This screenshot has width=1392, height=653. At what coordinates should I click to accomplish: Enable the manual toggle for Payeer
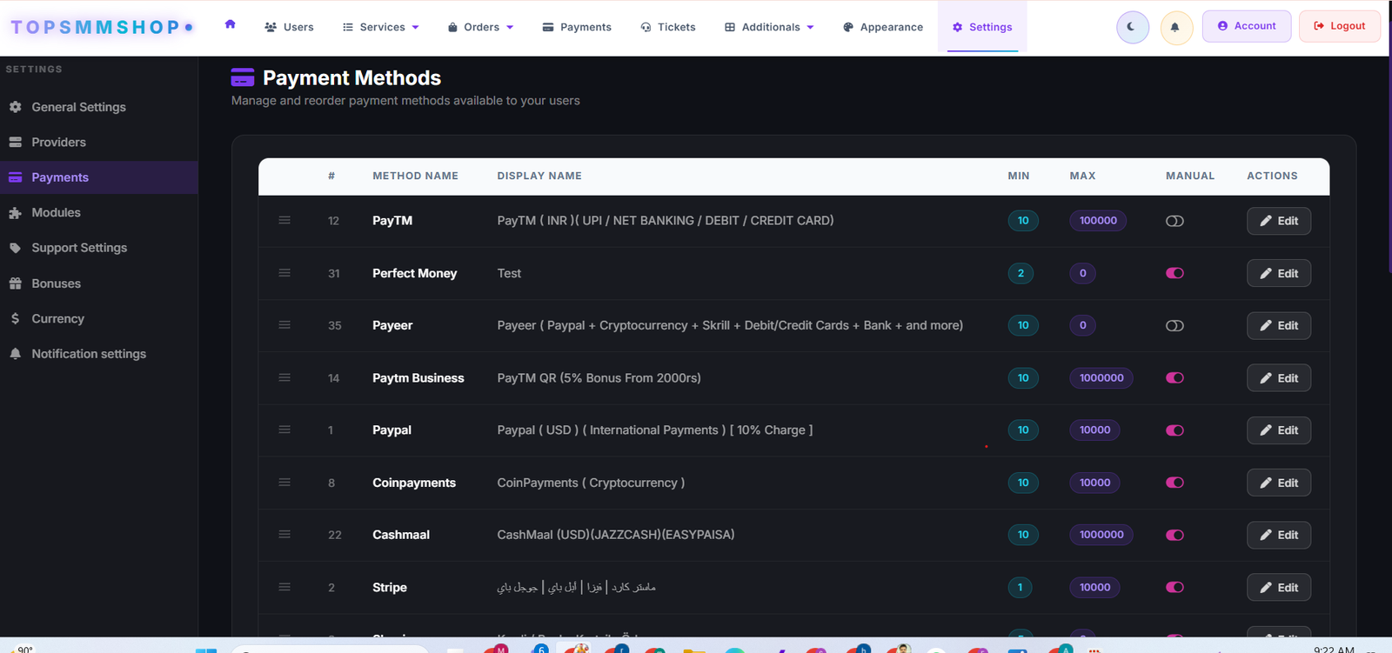coord(1174,325)
